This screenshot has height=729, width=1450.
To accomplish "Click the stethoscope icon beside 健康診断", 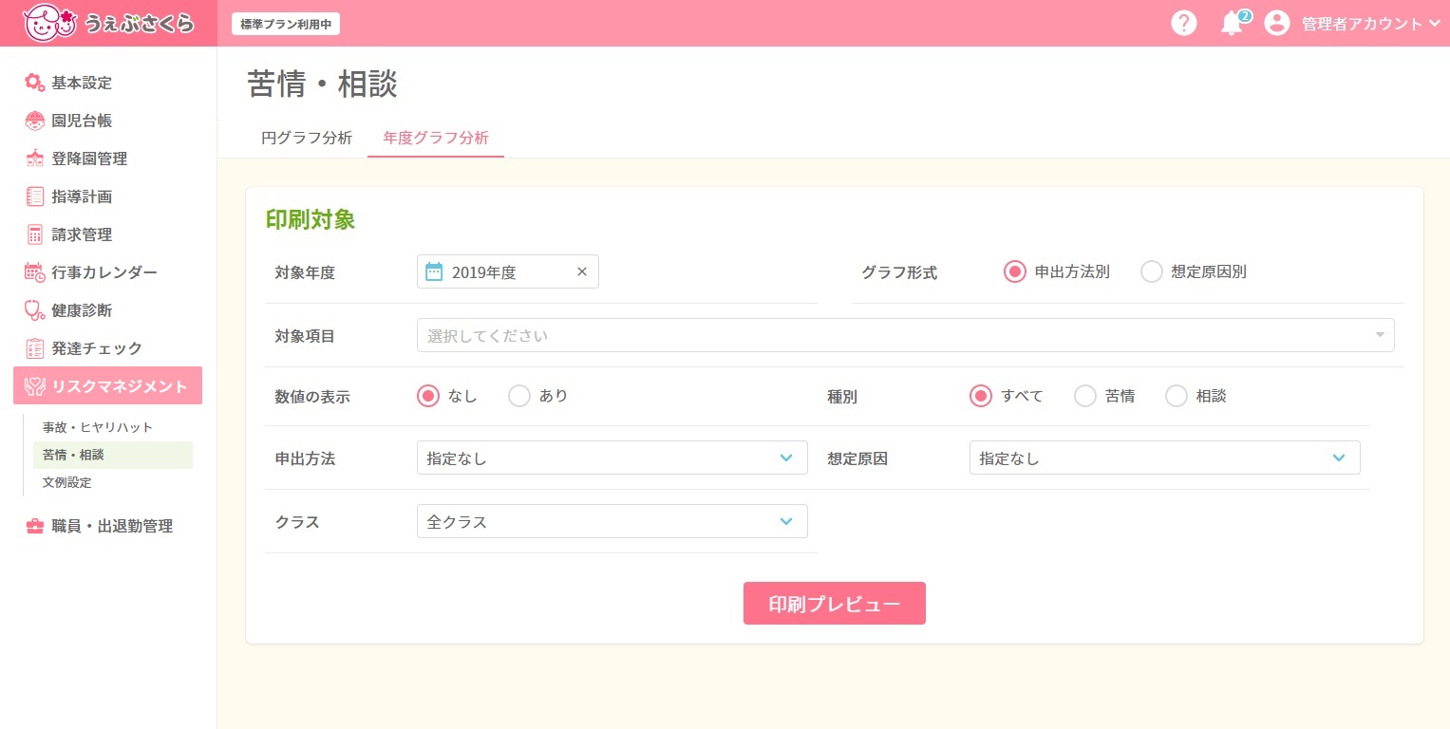I will (34, 310).
